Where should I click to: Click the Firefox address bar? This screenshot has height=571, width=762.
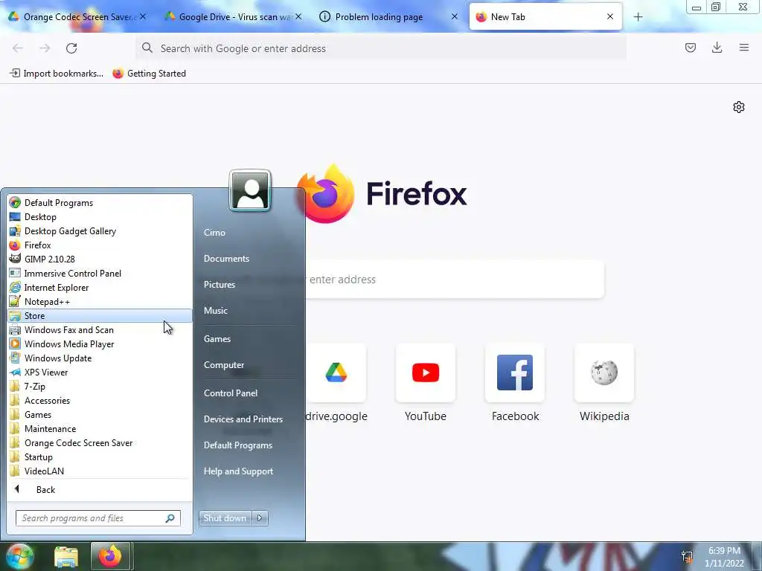[381, 48]
